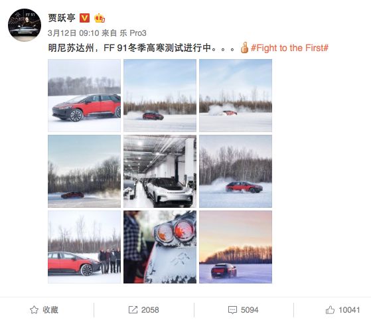Click the orange V verified badge
Screen dimensions: 371x322
pyautogui.click(x=84, y=18)
